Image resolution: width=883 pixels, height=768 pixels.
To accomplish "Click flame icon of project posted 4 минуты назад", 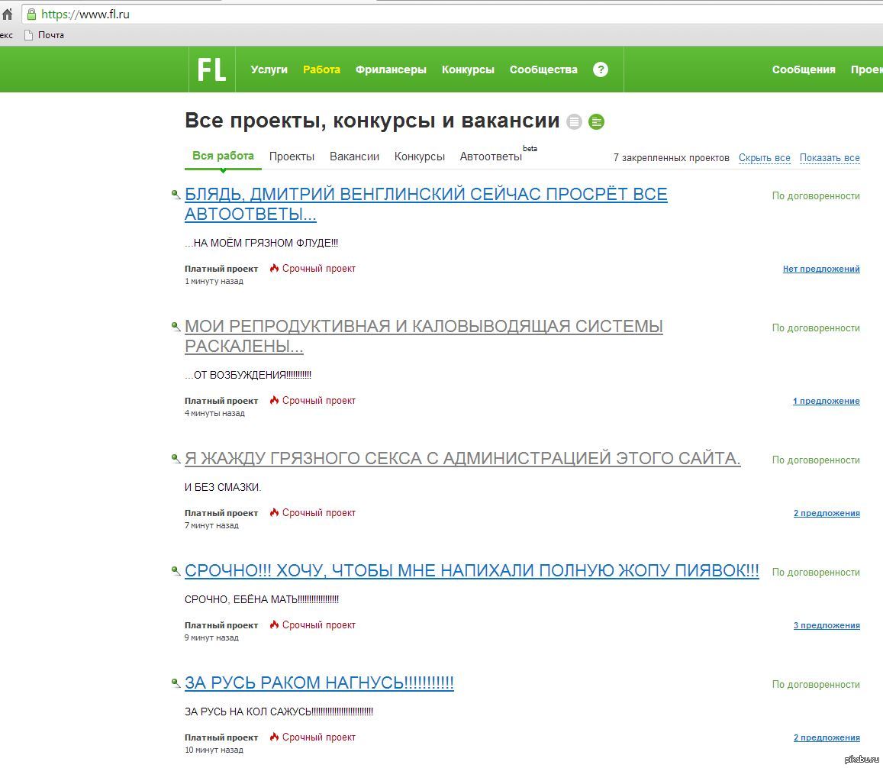I will pos(274,400).
